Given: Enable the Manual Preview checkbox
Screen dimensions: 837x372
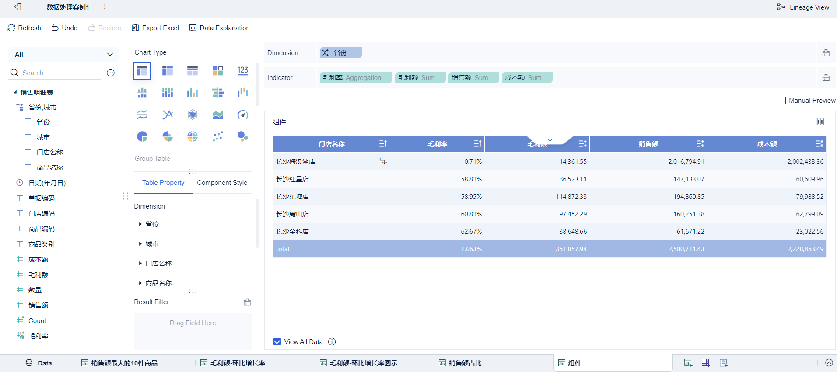Looking at the screenshot, I should [x=782, y=101].
